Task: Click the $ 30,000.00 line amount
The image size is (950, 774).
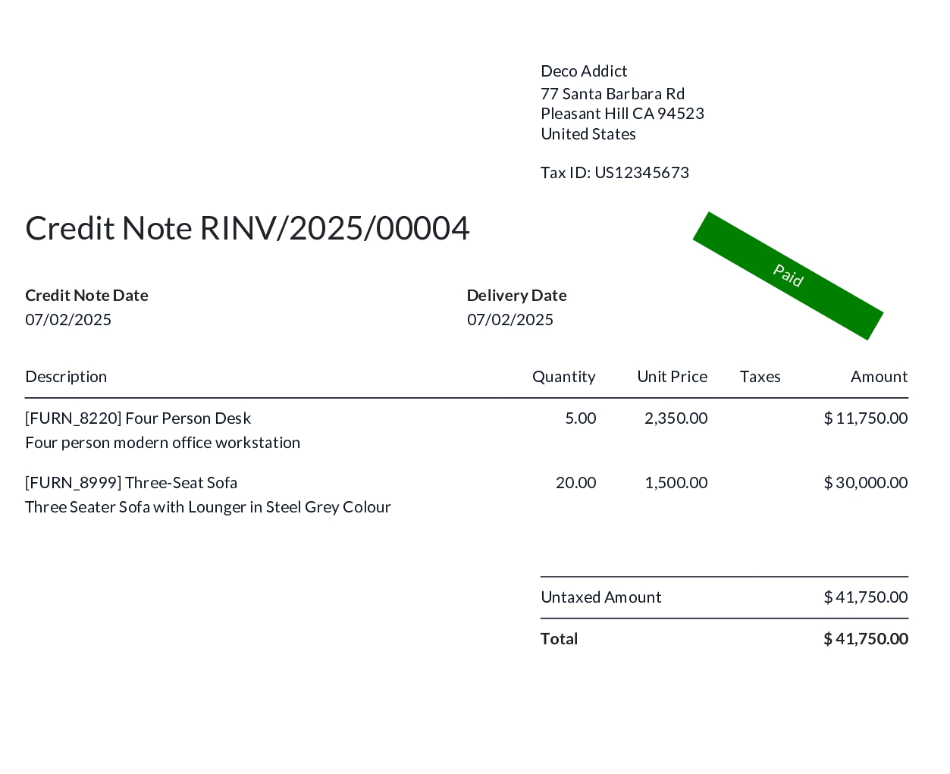Action: click(x=866, y=483)
